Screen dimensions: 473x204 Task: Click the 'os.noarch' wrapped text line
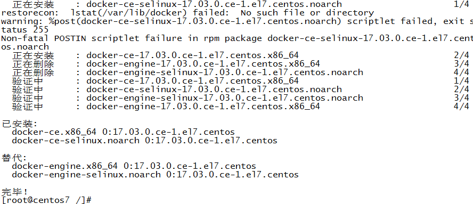(25, 47)
